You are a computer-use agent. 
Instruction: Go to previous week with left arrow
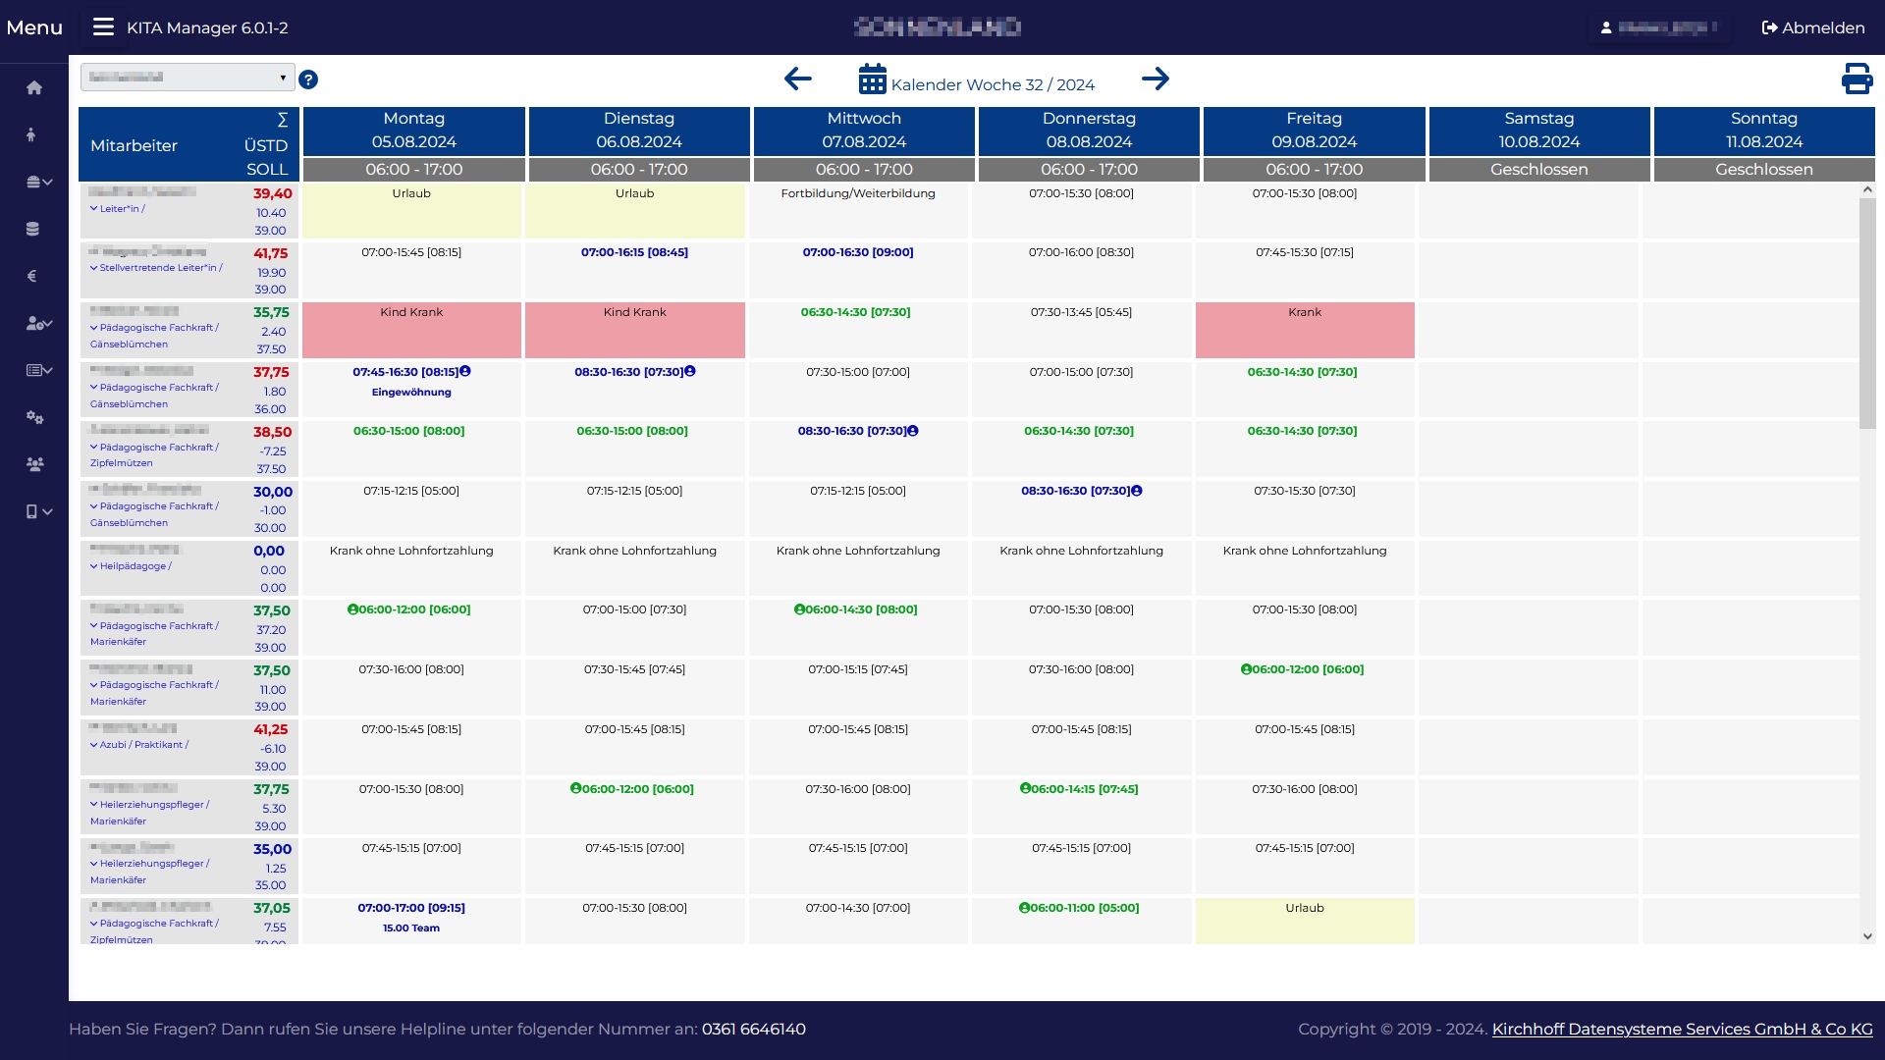coord(797,79)
